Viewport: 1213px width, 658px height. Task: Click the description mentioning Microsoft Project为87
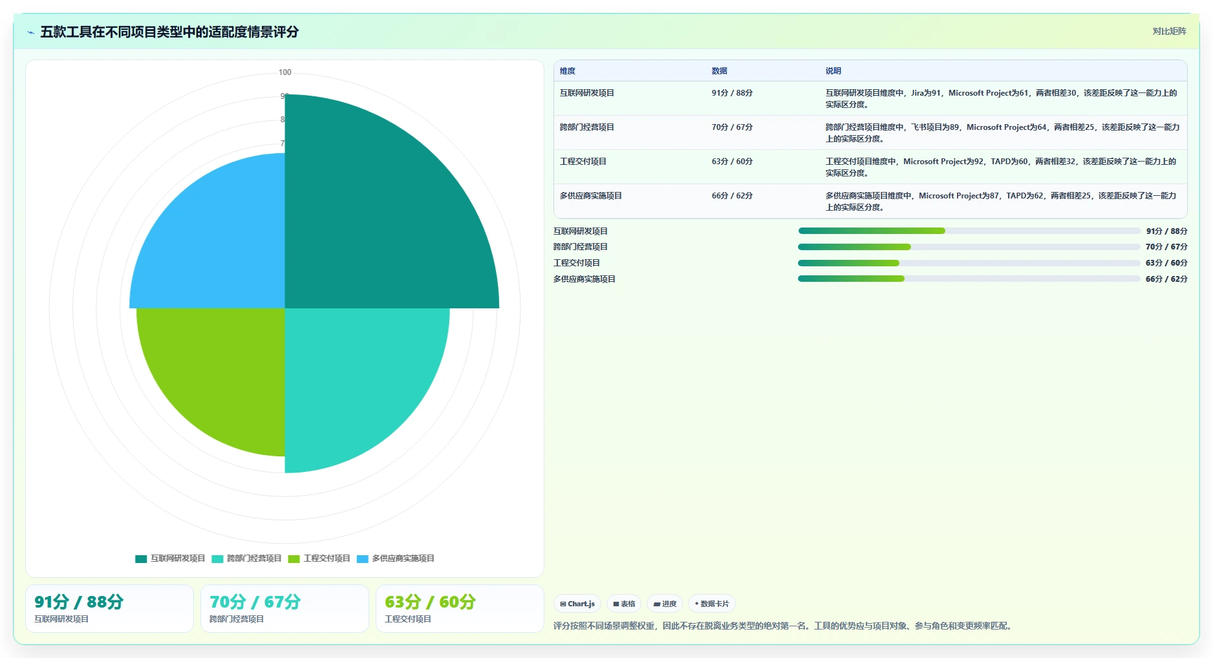click(x=1001, y=202)
